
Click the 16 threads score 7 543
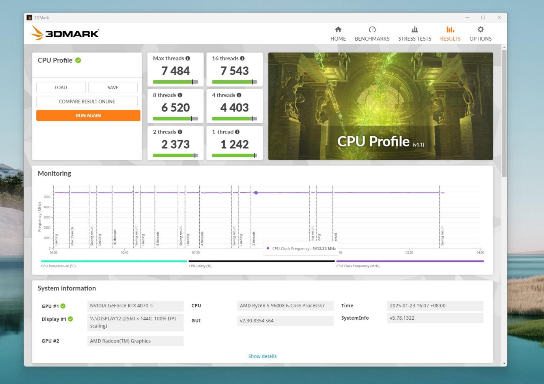[234, 71]
